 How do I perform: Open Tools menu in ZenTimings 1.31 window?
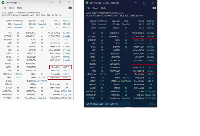click(11, 8)
